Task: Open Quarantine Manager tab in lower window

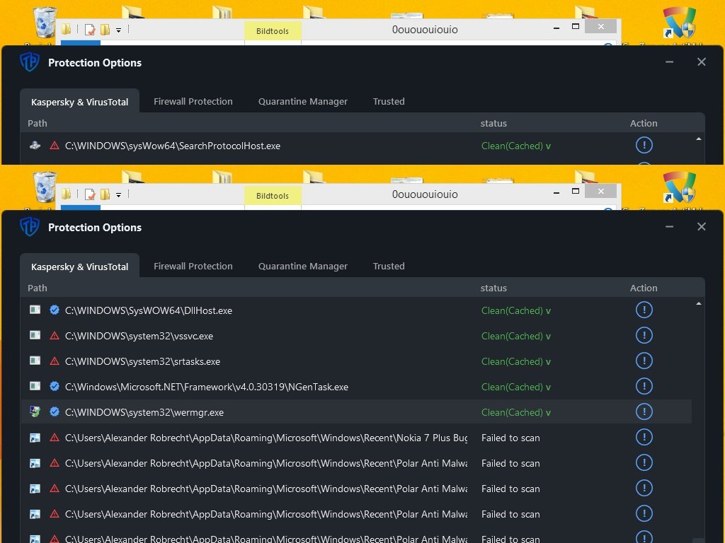Action: (x=303, y=266)
